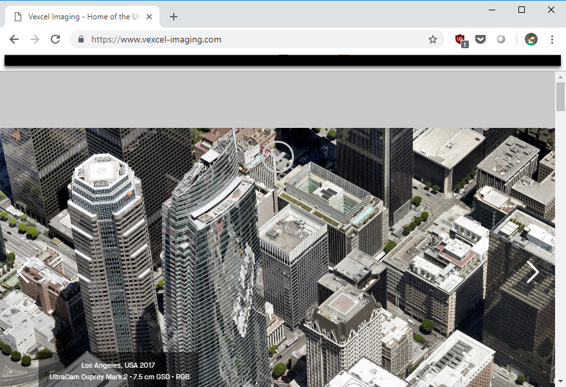Click the Los Angeles, USA 2017 caption
Viewport: 566px width, 387px height.
tap(118, 365)
